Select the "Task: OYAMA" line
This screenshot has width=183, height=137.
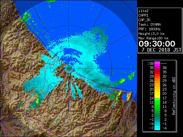[150, 25]
